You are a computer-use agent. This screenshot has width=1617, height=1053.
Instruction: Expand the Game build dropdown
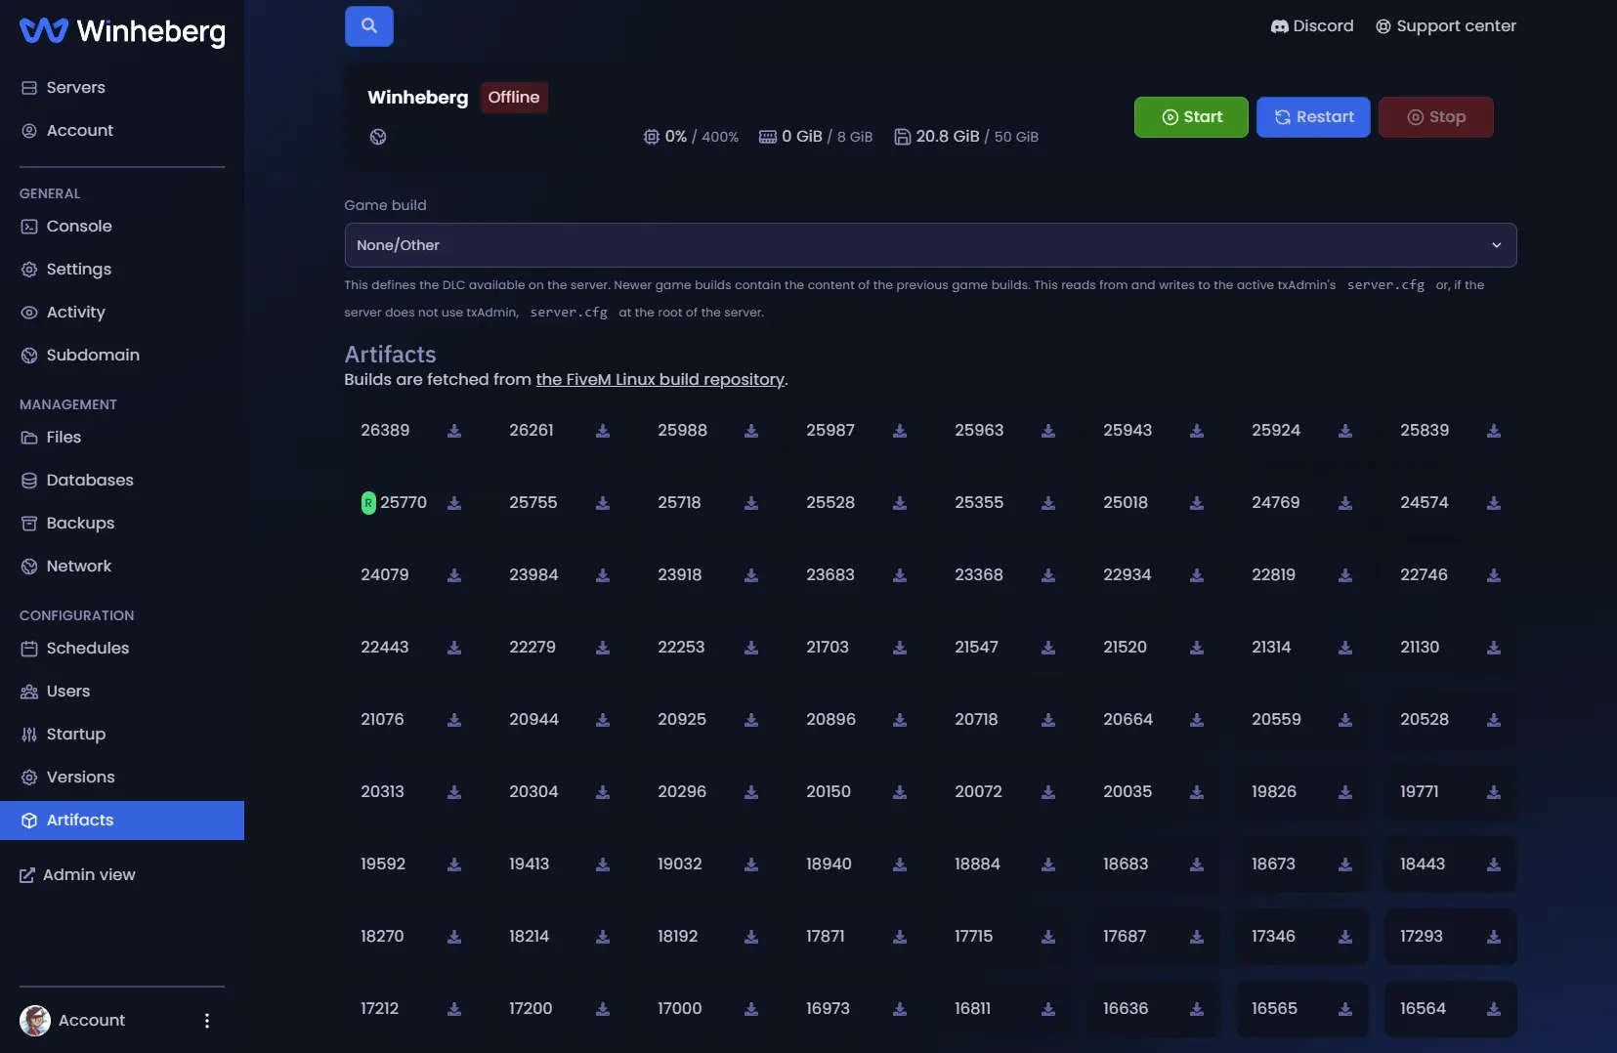coord(930,245)
